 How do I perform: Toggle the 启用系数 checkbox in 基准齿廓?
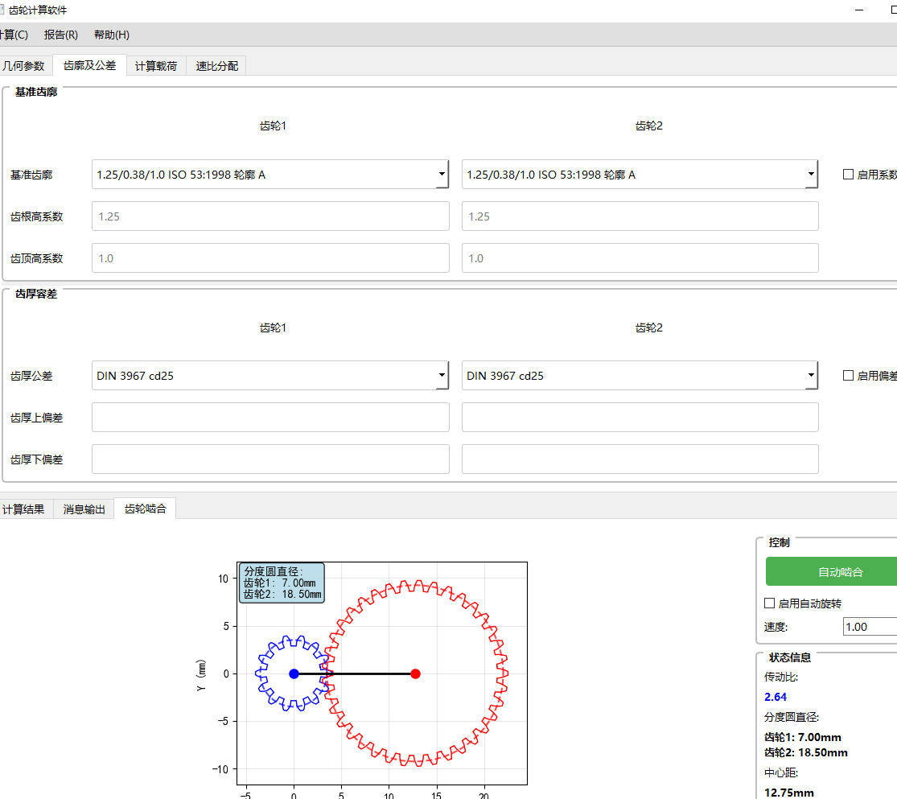(848, 175)
